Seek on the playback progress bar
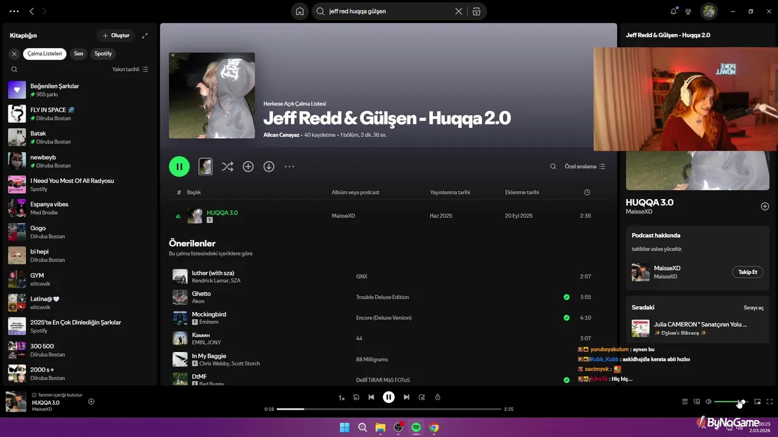The width and height of the screenshot is (778, 437). (x=389, y=409)
